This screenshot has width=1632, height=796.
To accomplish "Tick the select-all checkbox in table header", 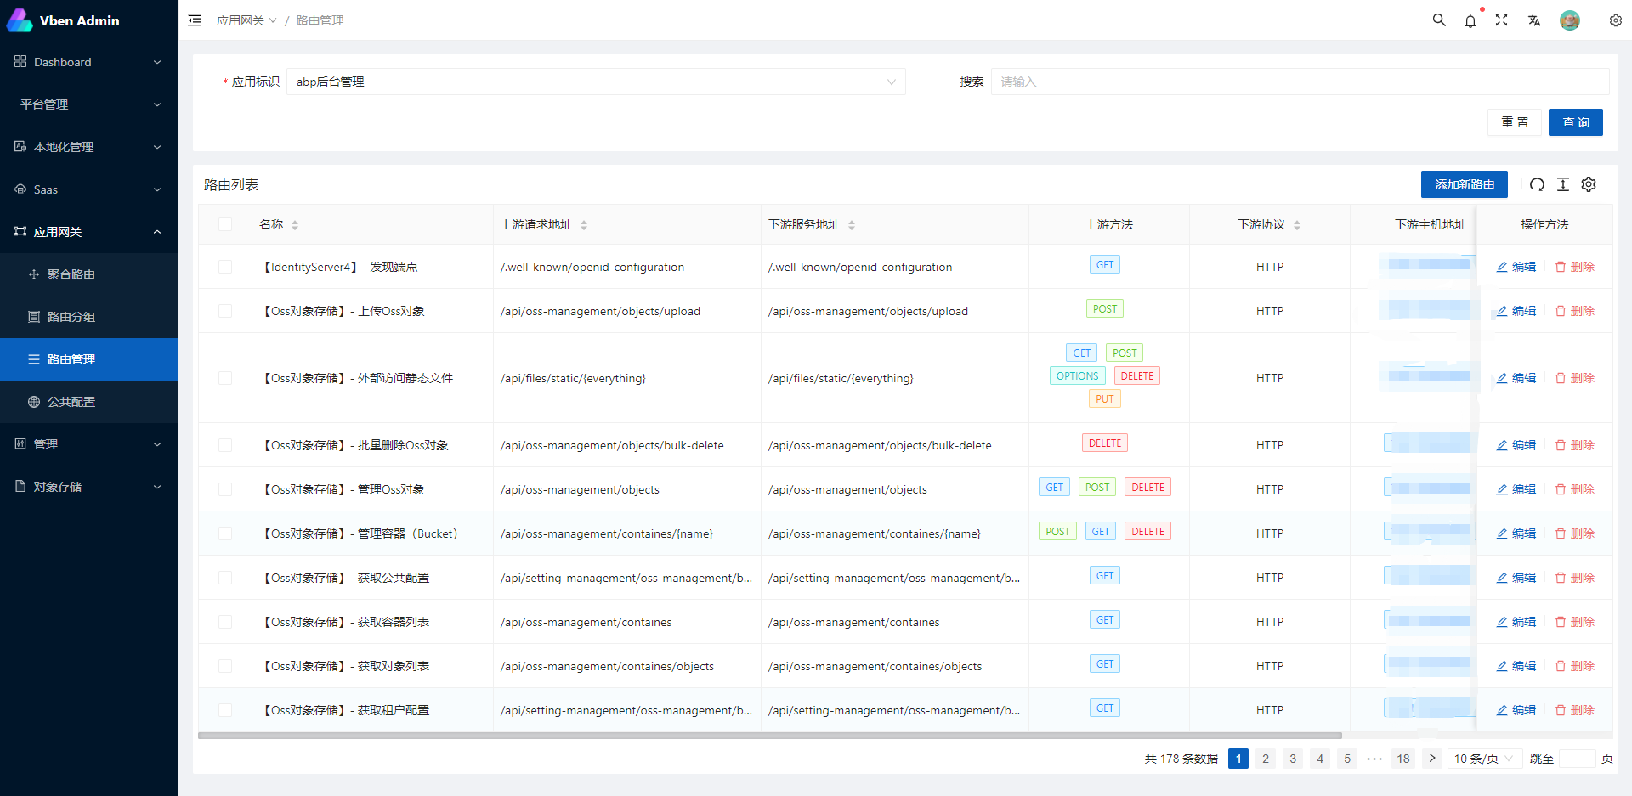I will [x=225, y=224].
